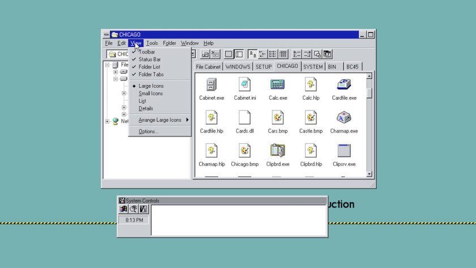Open the CHICAGO folder path dropdown
Viewport: 476px width, 268px height.
193,54
